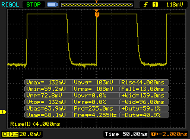This screenshot has width=190, height=139.
Task: Click the orange T arrow offset icon
Action: pyautogui.click(x=155, y=134)
